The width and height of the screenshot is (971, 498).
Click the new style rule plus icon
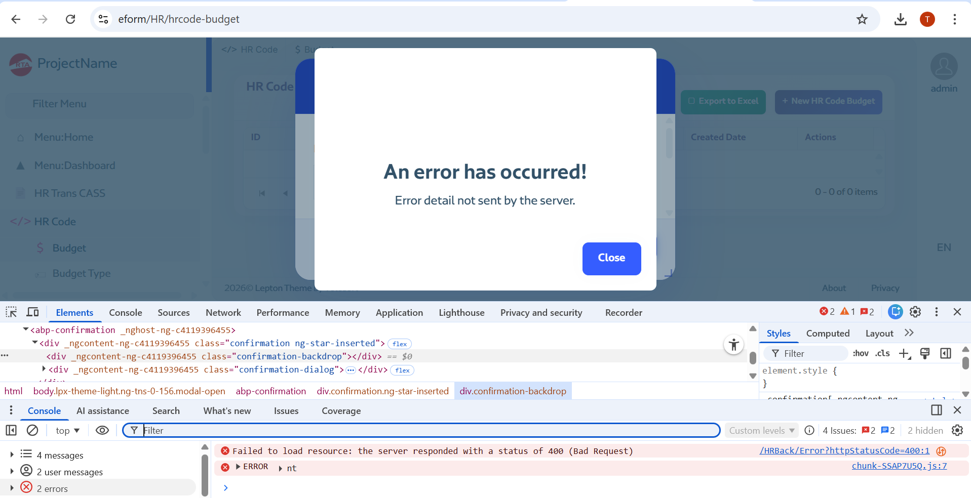pos(904,353)
